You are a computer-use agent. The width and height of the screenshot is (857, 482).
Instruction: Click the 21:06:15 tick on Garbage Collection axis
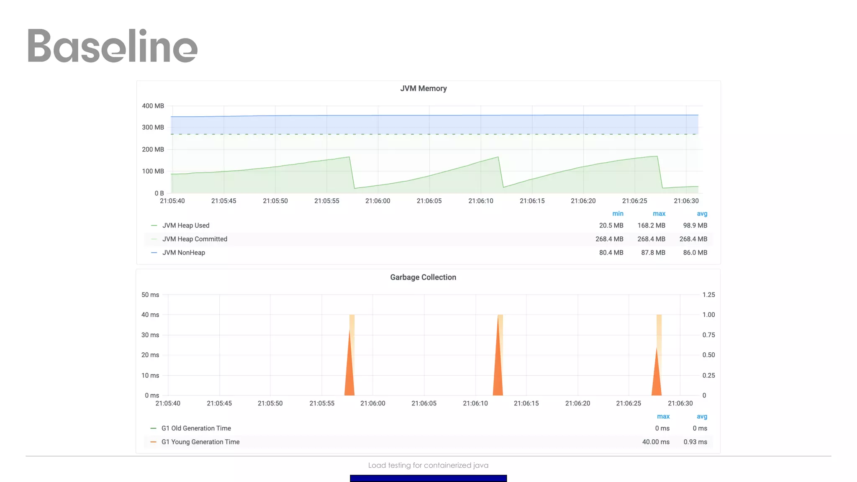point(526,403)
